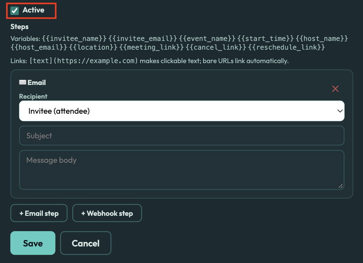Click the {{start_time}} variable text
This screenshot has height=263, width=363.
pos(265,38)
